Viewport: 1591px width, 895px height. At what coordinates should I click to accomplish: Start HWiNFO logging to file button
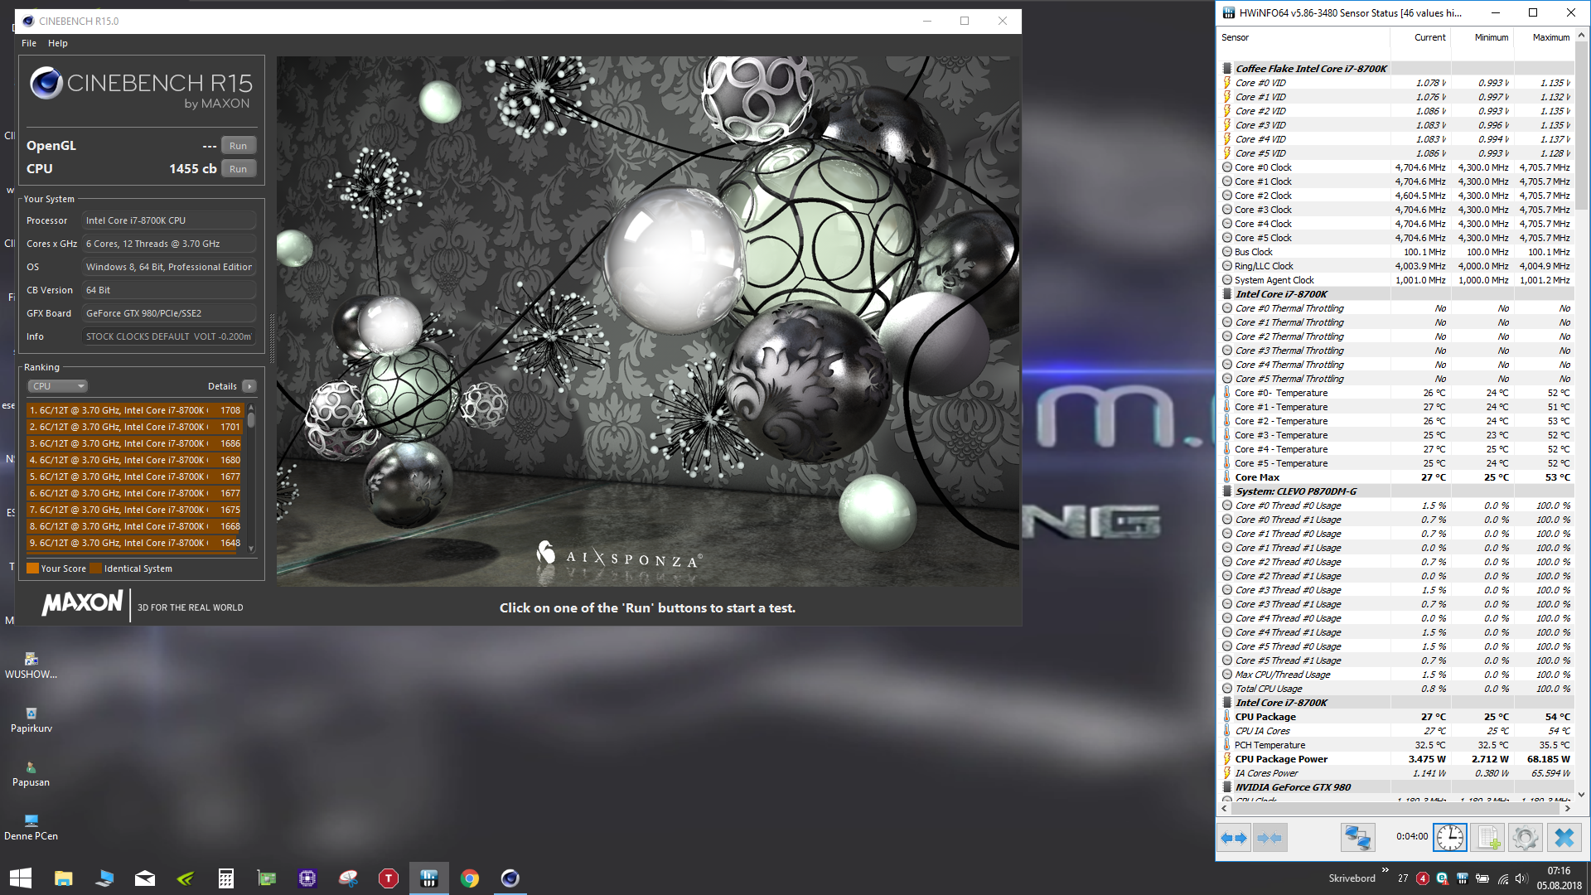click(x=1488, y=838)
